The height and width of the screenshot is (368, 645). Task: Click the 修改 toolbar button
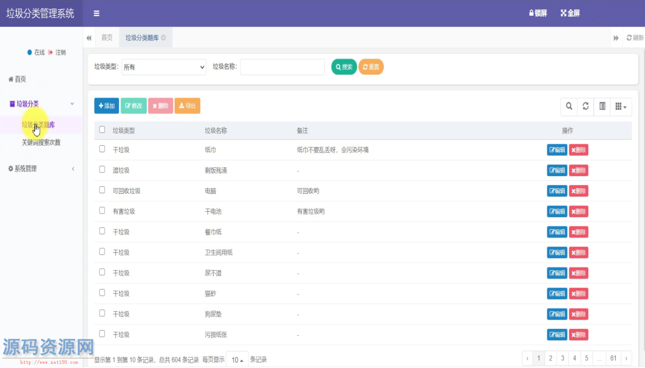click(x=134, y=106)
